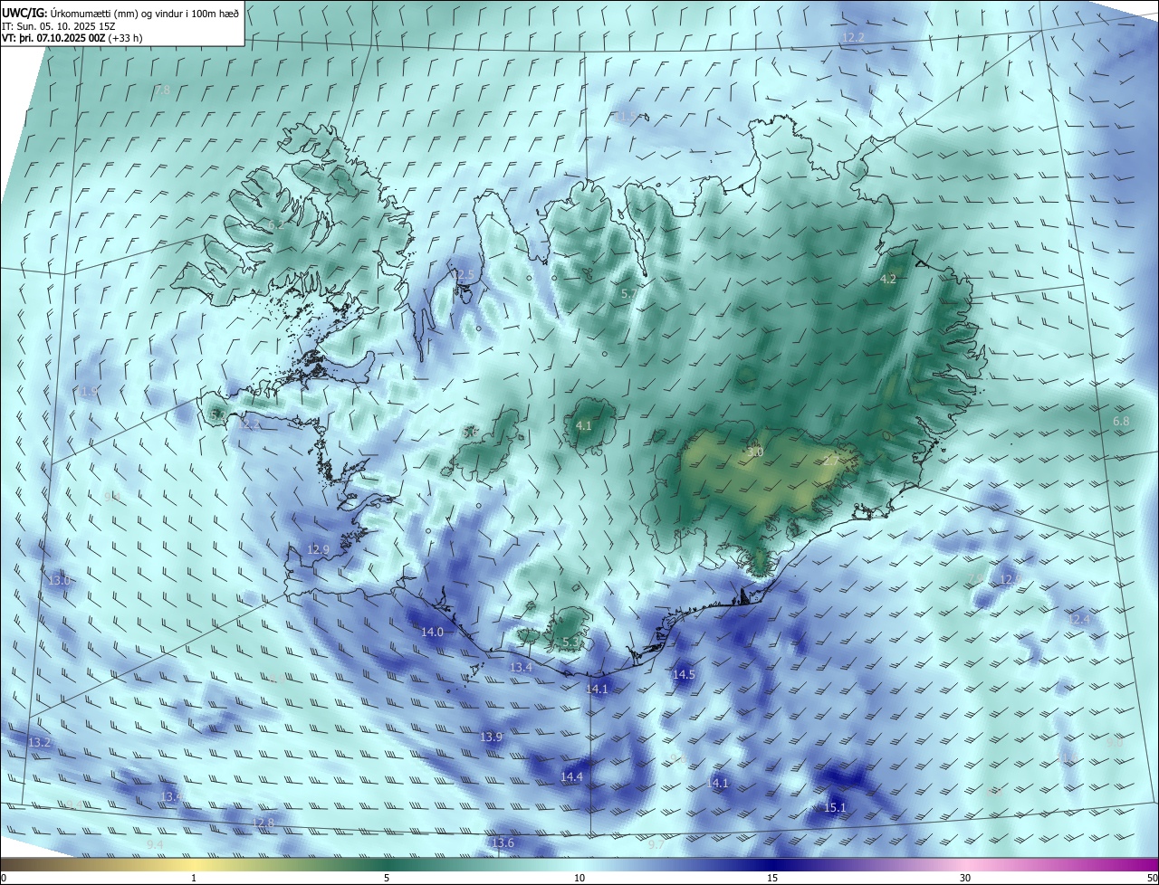Click the 13.2 value label over the sea

point(40,743)
